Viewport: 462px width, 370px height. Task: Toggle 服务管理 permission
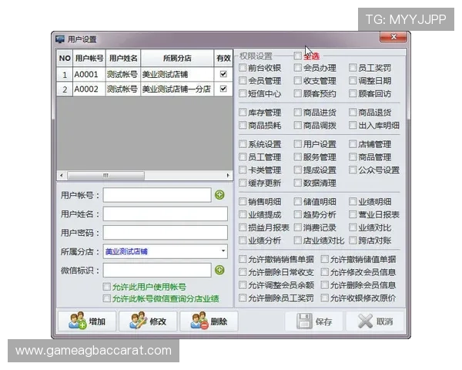point(297,156)
